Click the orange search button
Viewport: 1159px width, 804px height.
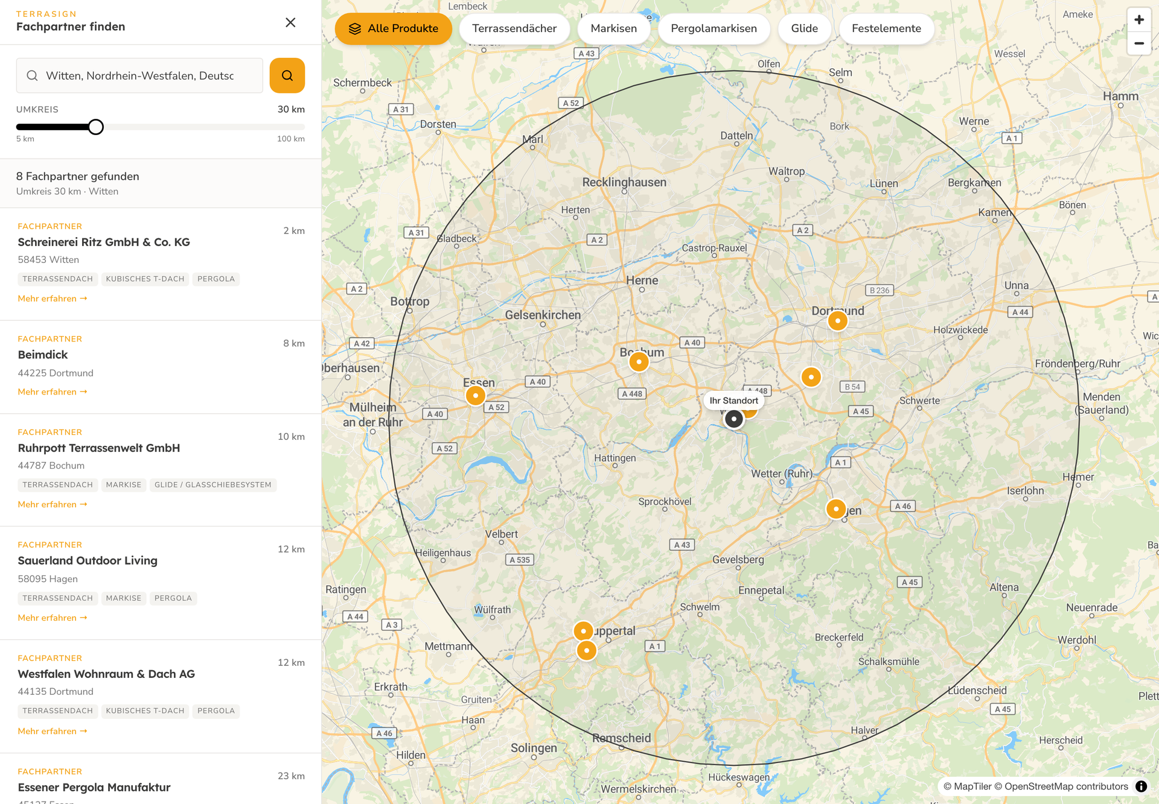point(287,75)
